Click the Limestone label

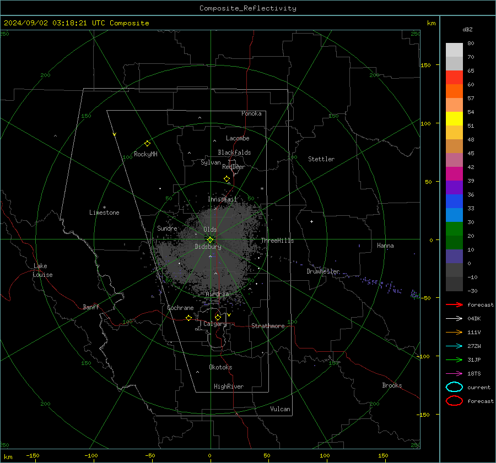tap(104, 213)
